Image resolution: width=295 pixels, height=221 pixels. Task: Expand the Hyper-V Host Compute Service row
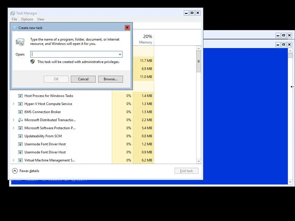(13, 104)
